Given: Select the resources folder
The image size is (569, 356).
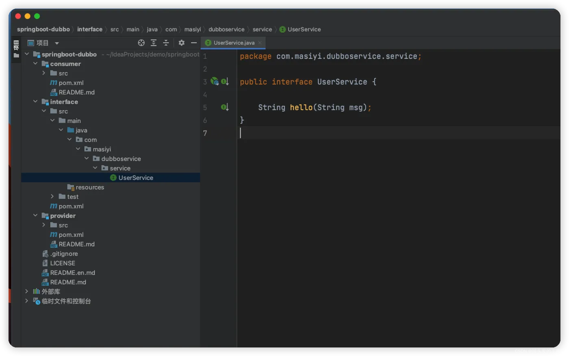Looking at the screenshot, I should (86, 187).
